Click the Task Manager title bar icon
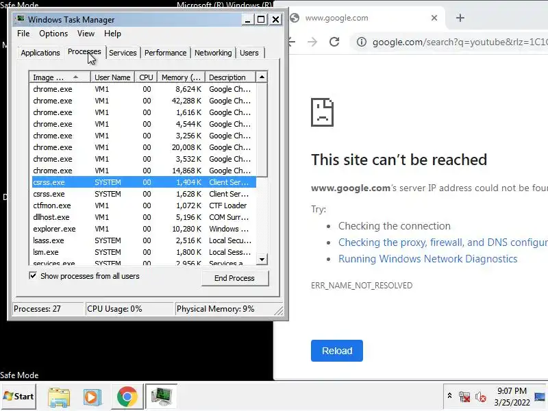Viewport: 548px width, 411px height. click(21, 19)
